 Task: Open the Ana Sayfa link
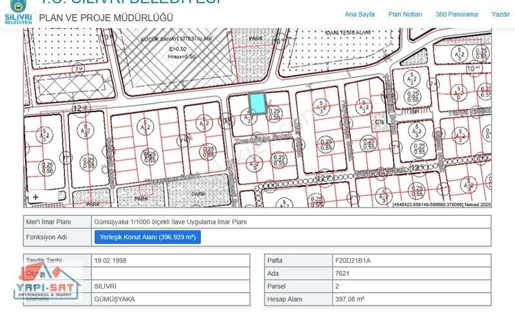click(360, 14)
